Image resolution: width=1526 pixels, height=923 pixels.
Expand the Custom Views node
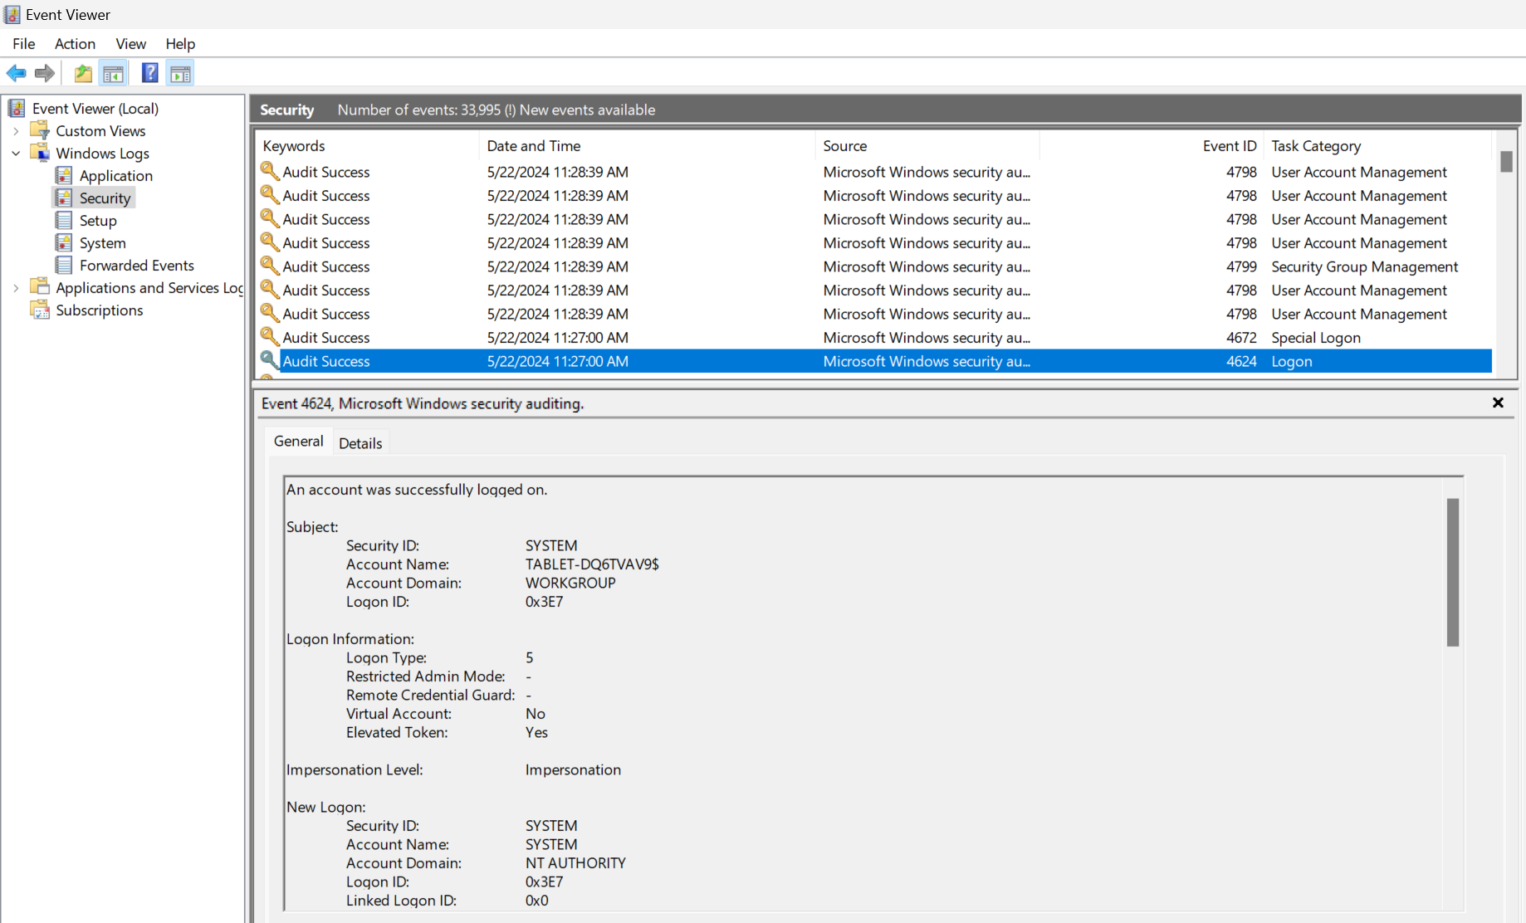[x=16, y=130]
